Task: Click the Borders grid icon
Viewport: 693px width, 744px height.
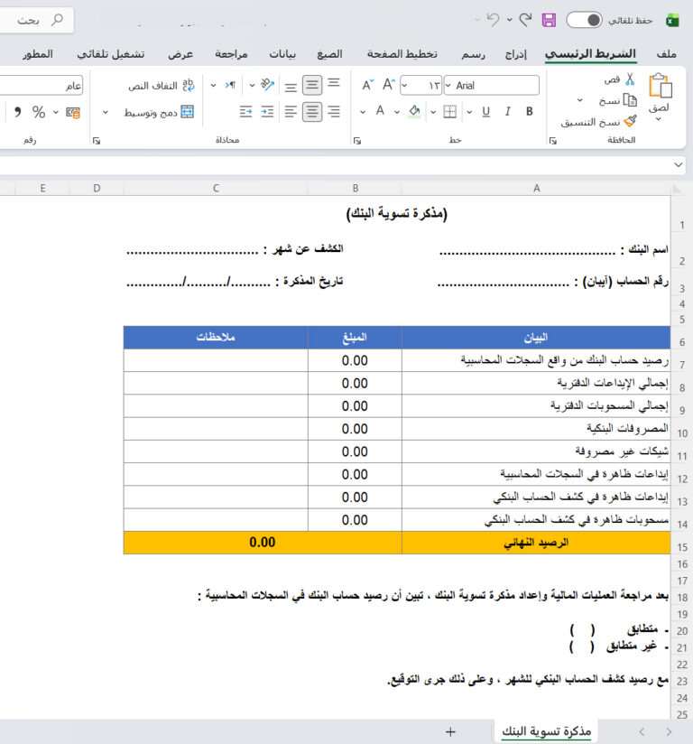Action: click(449, 112)
